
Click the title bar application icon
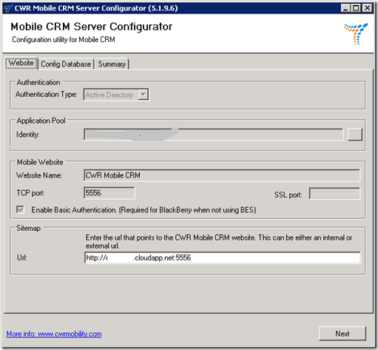[x=8, y=8]
